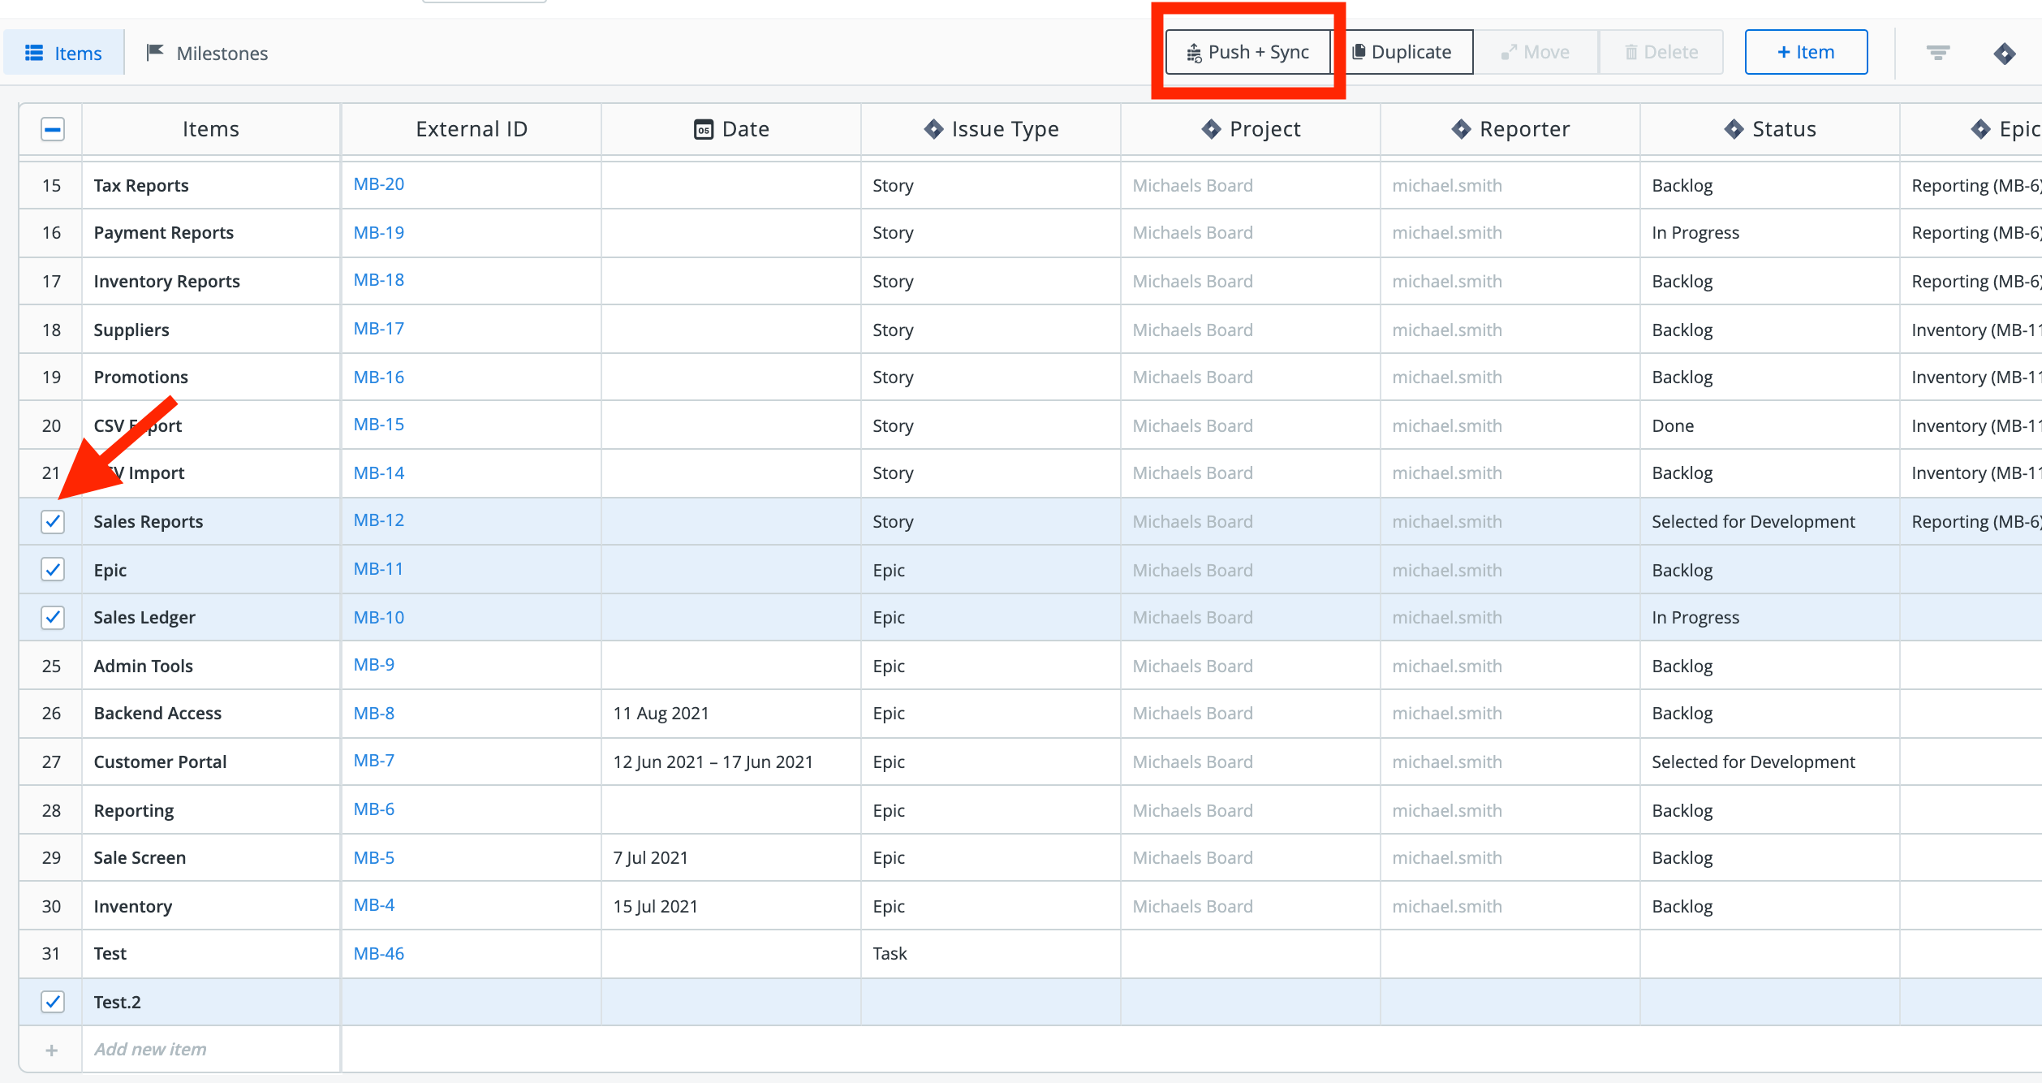
Task: Open the Items tab
Action: click(64, 54)
